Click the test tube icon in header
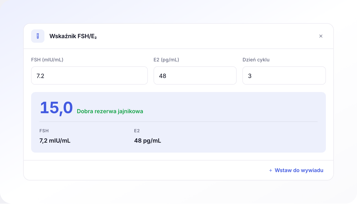 click(x=38, y=36)
